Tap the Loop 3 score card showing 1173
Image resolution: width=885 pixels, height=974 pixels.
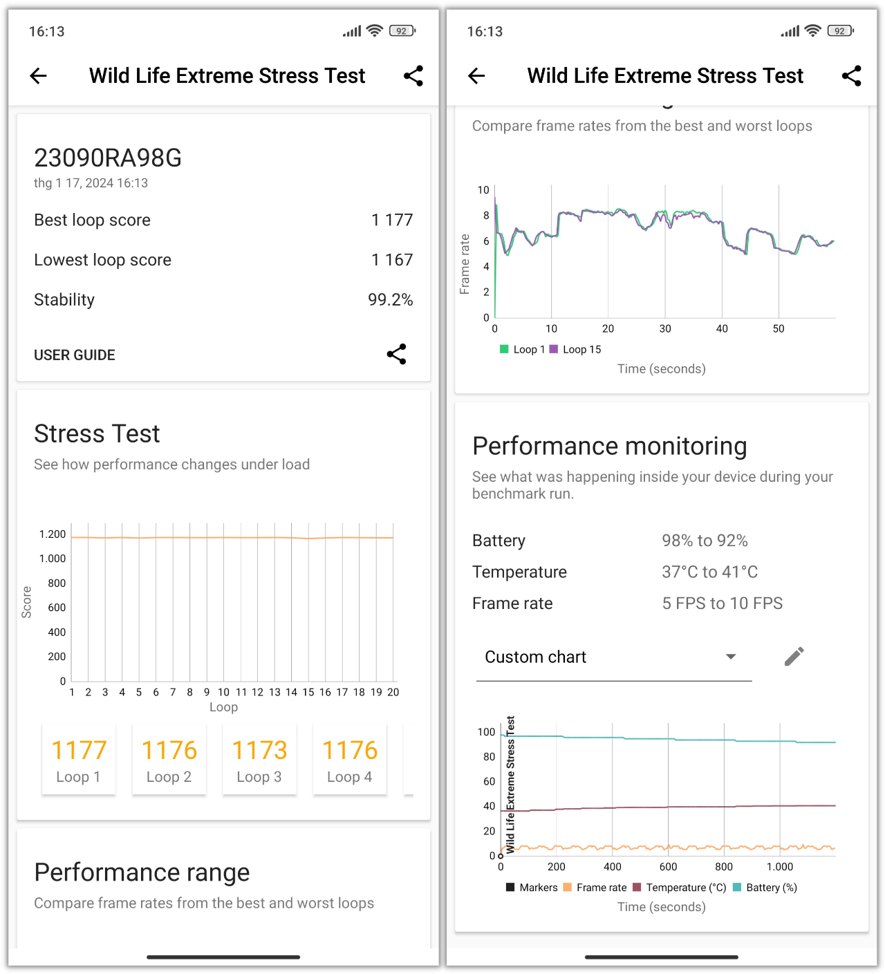coord(259,758)
